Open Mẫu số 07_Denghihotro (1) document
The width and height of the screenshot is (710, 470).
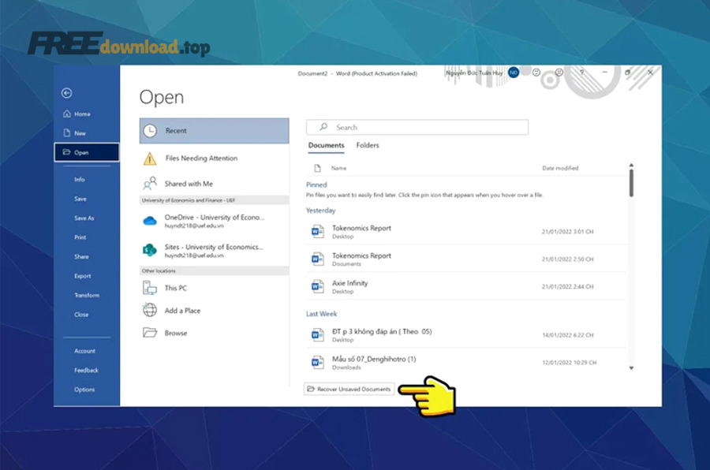point(466,362)
